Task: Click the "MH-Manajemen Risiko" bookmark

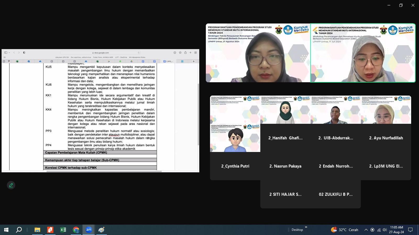Action: (137, 57)
